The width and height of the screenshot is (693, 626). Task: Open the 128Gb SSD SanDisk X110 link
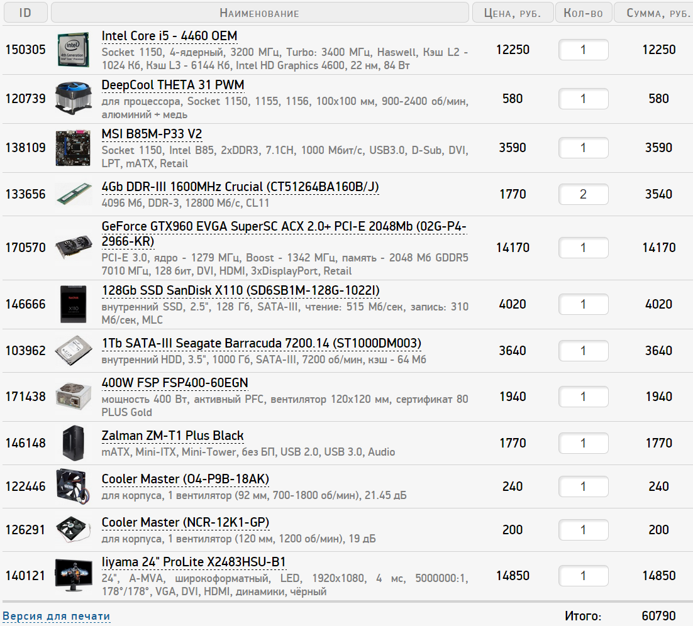coord(240,290)
